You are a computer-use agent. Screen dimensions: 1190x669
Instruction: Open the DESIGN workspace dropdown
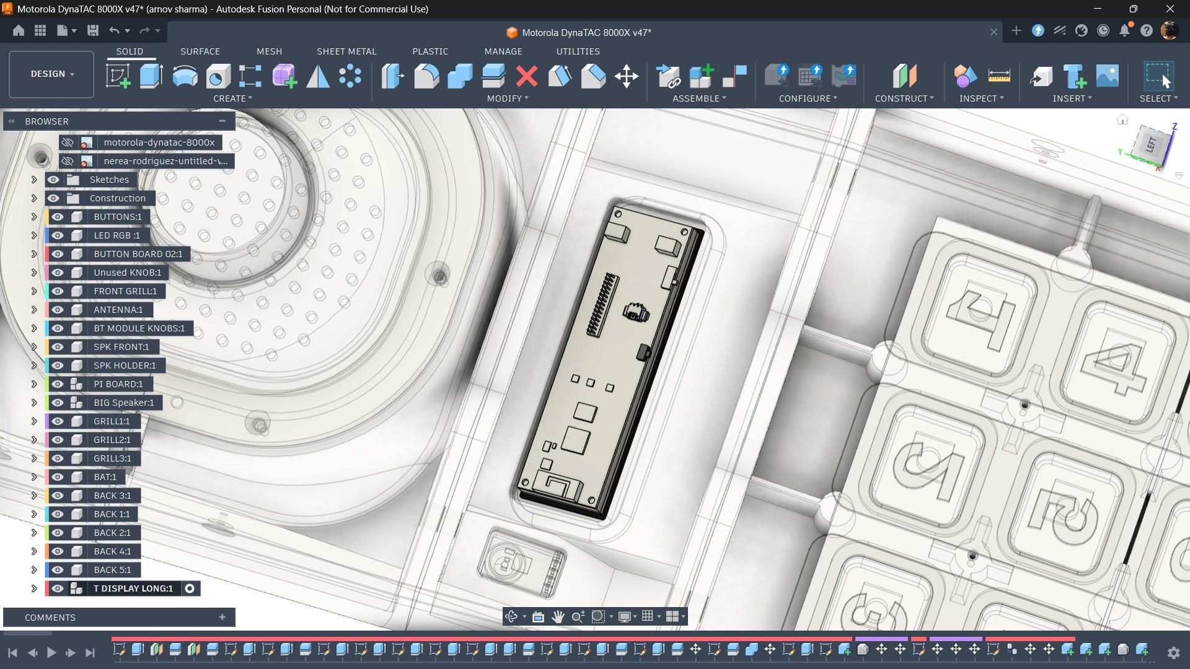(51, 74)
